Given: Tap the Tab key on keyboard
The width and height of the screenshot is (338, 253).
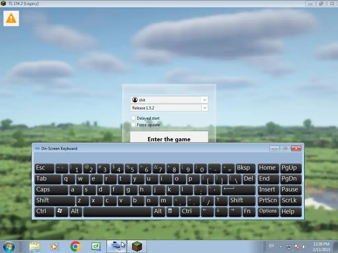Looking at the screenshot, I should tap(48, 179).
